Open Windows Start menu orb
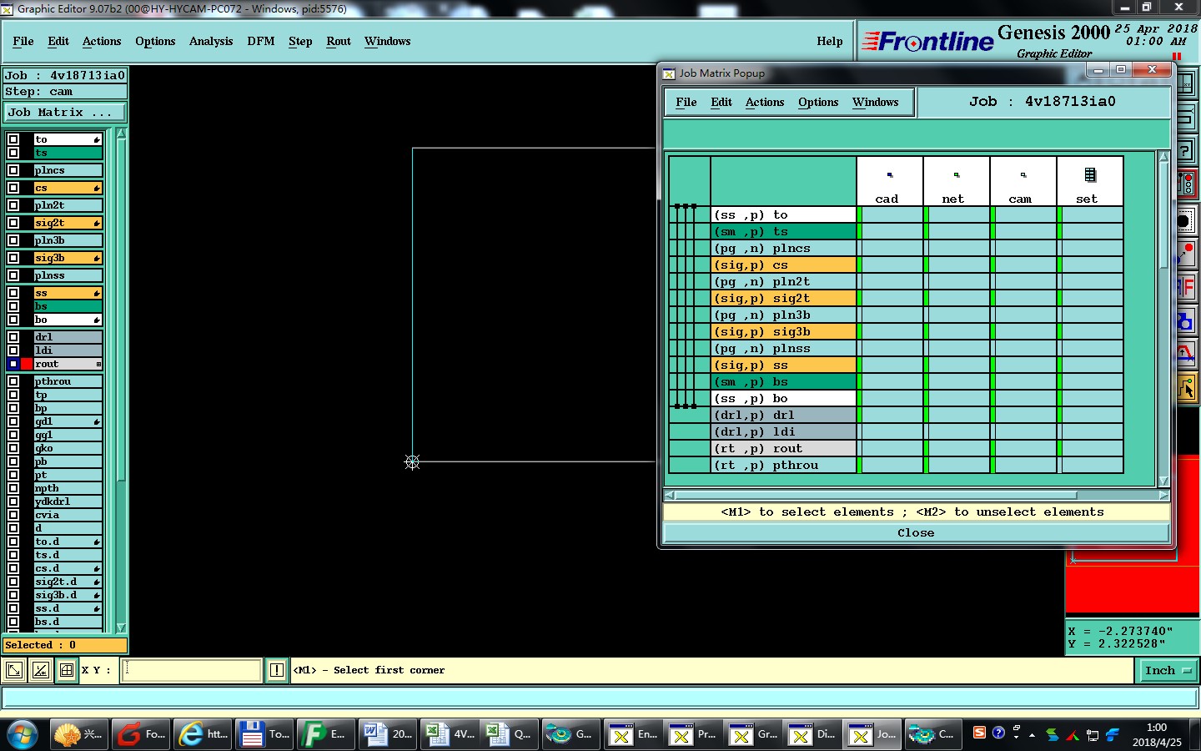 click(x=23, y=734)
